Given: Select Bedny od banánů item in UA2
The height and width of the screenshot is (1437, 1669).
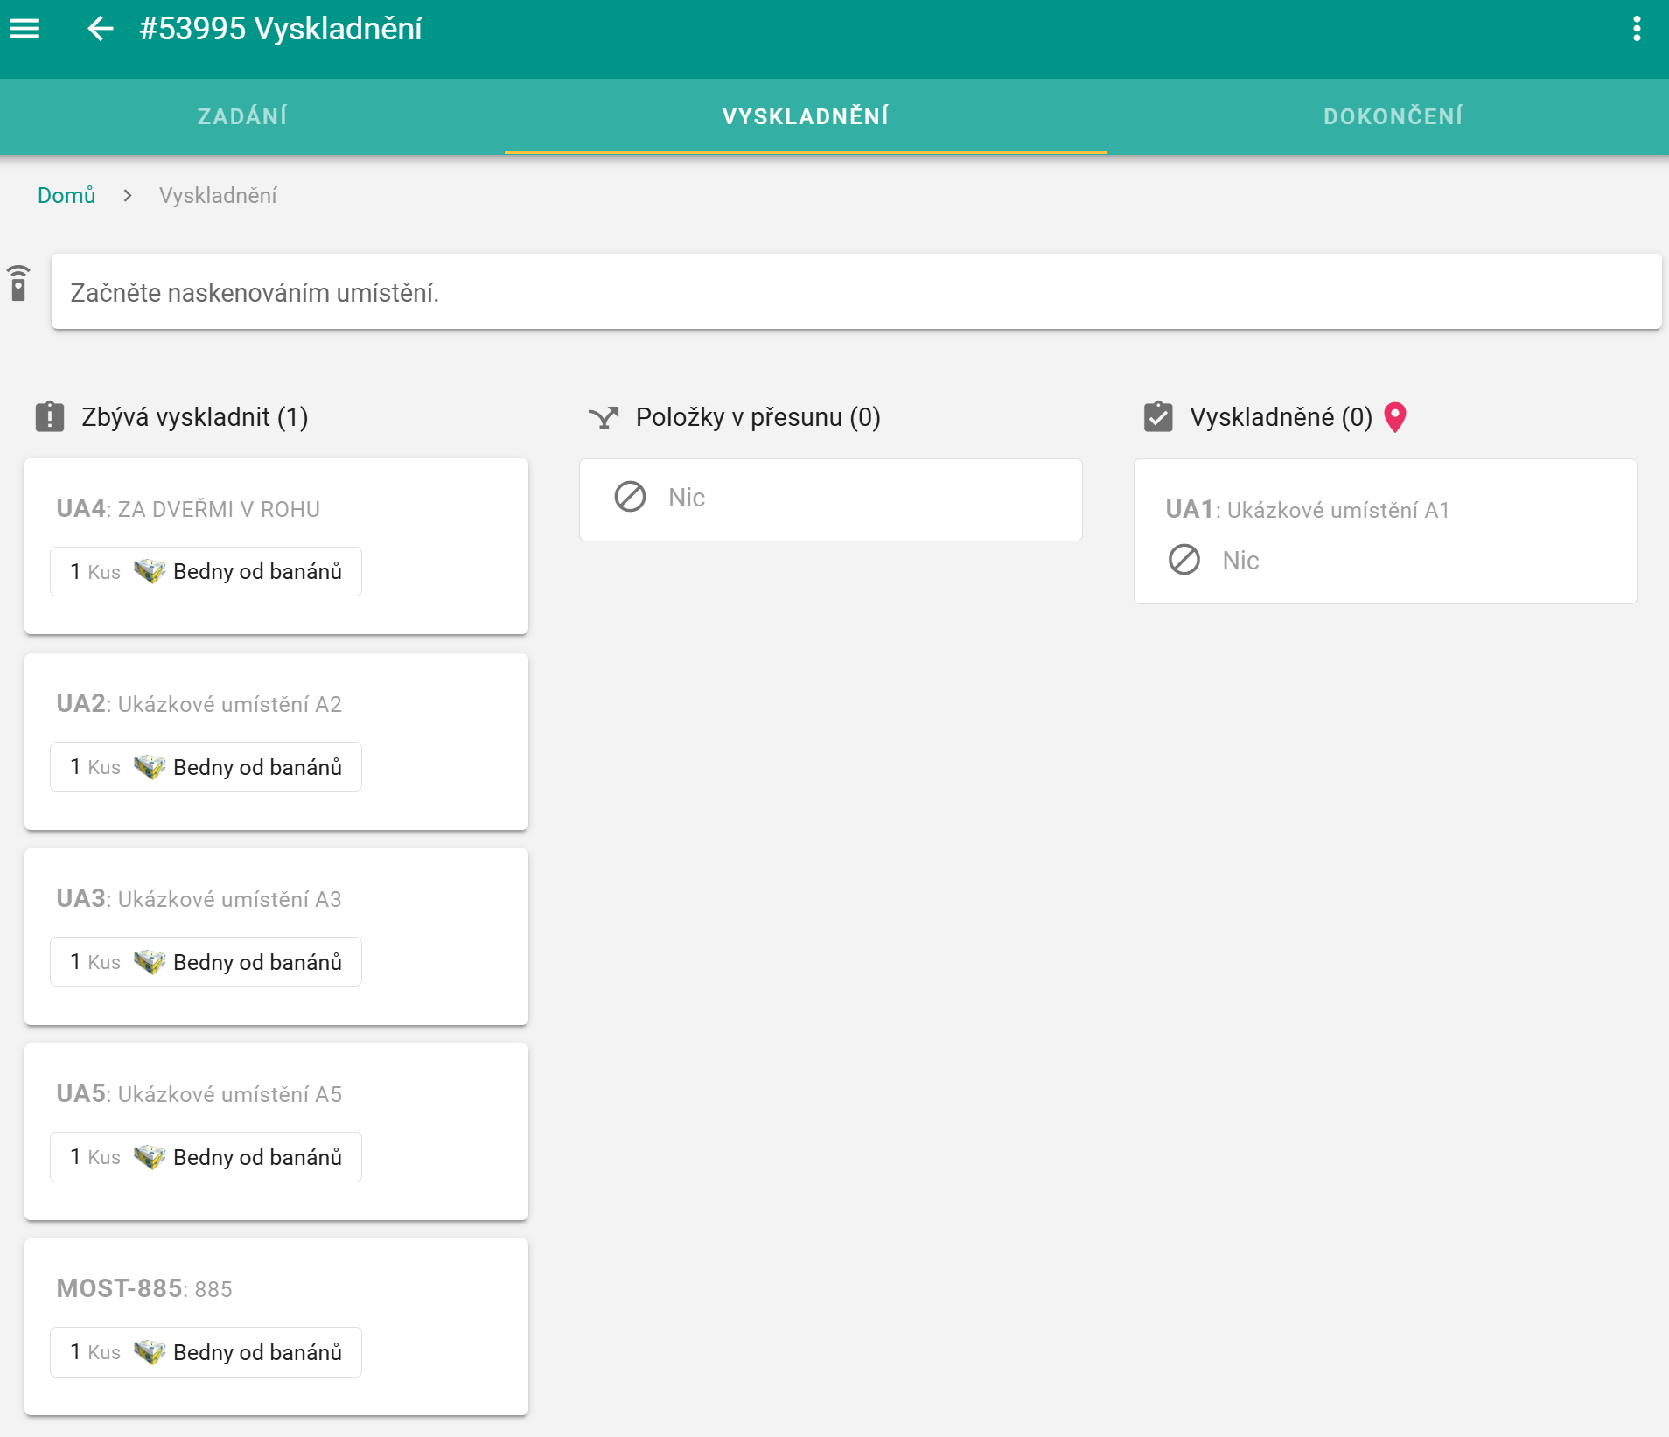Looking at the screenshot, I should click(x=206, y=767).
